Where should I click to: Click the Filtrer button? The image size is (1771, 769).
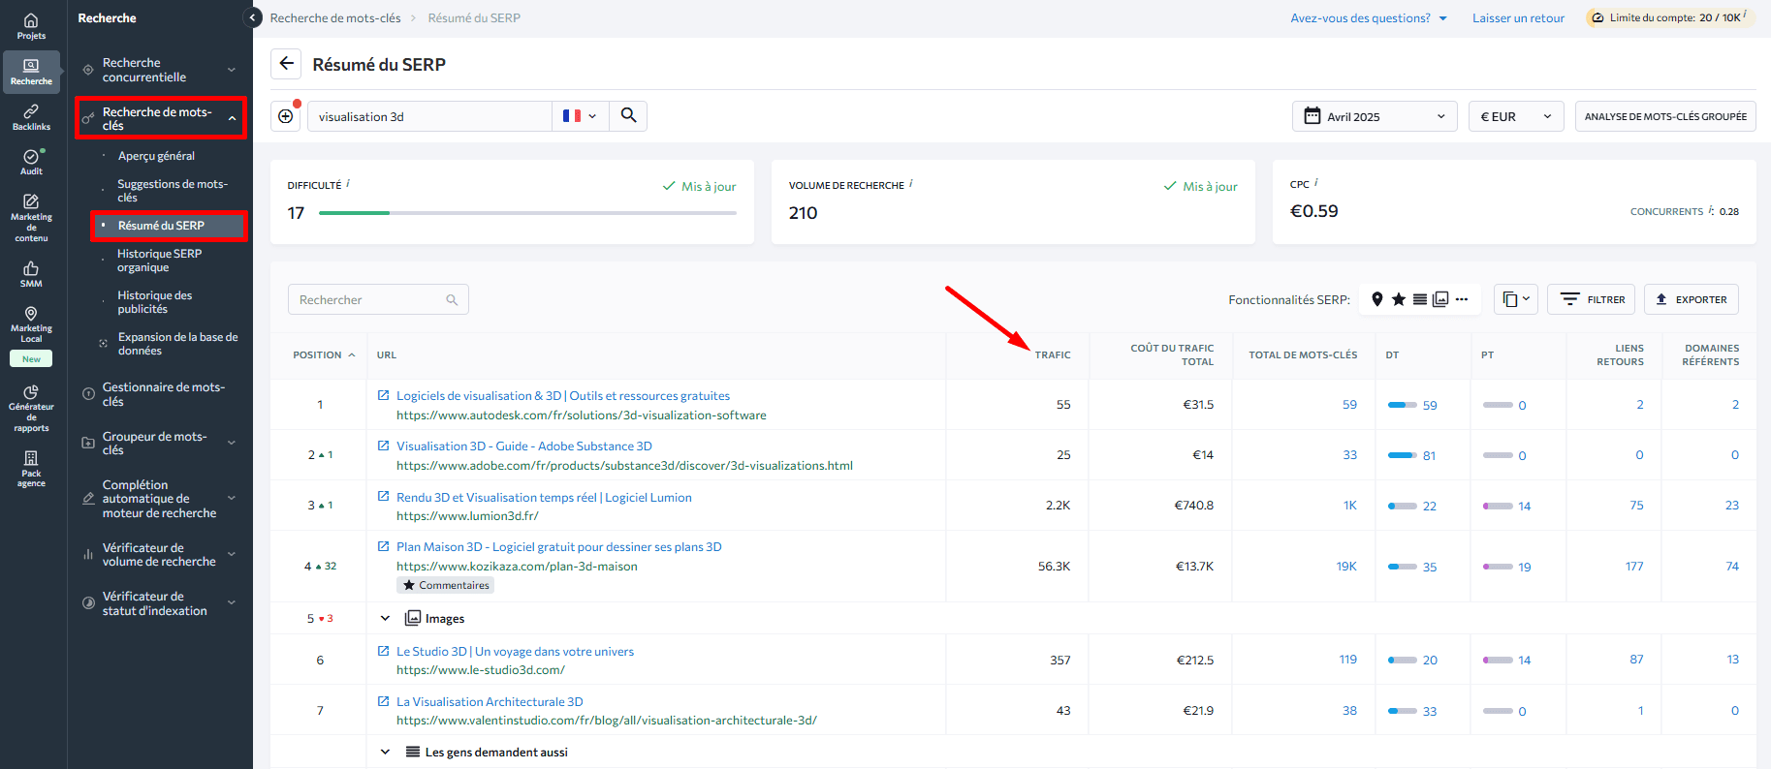point(1591,299)
